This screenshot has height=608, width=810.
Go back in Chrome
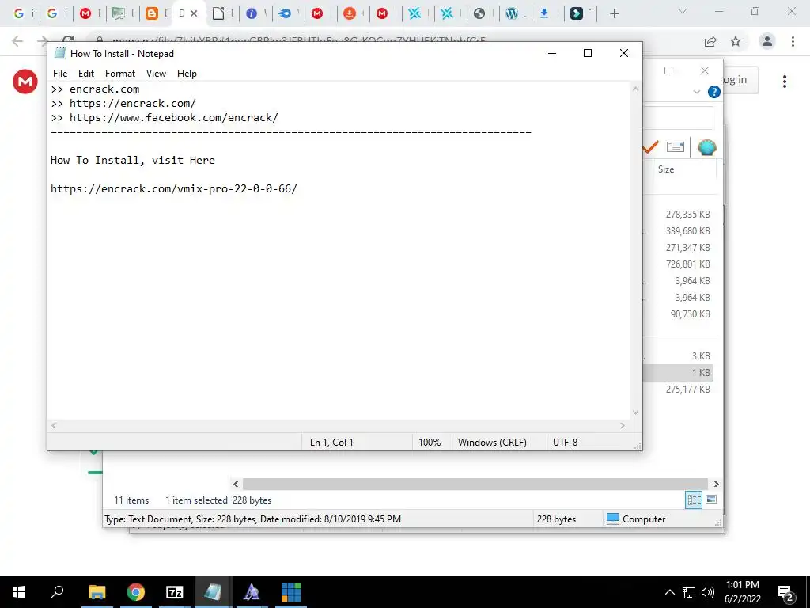click(17, 41)
